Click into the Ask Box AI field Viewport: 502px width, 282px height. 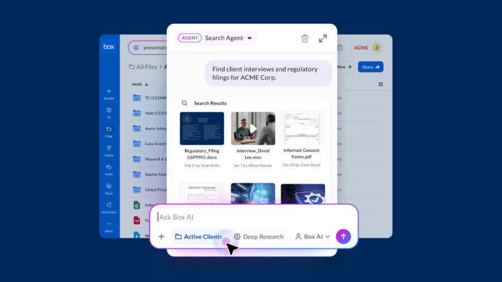253,217
